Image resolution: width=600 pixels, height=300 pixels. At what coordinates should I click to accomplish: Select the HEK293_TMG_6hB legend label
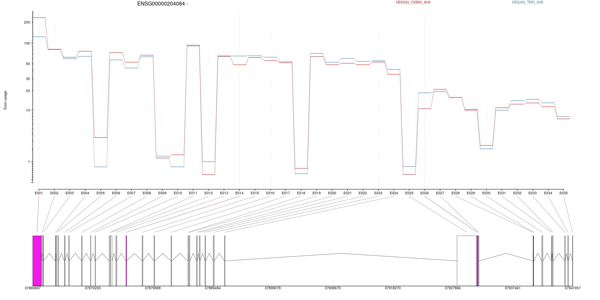[x=527, y=2]
